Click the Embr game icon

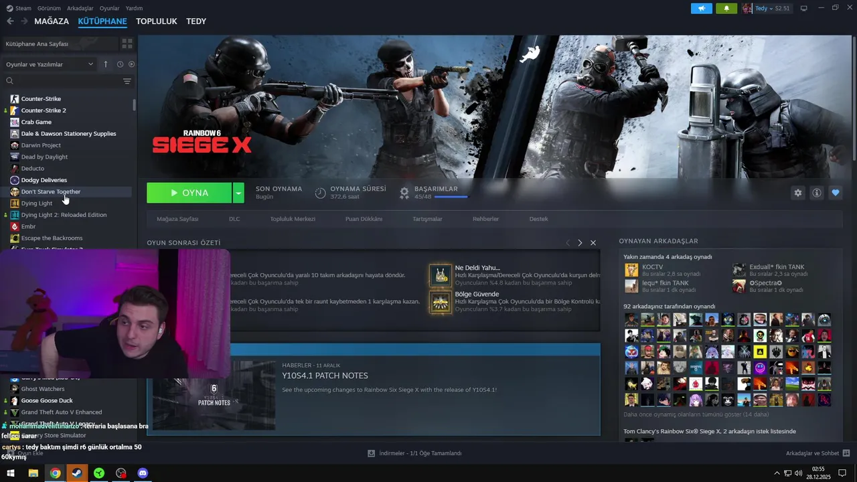[x=15, y=226]
